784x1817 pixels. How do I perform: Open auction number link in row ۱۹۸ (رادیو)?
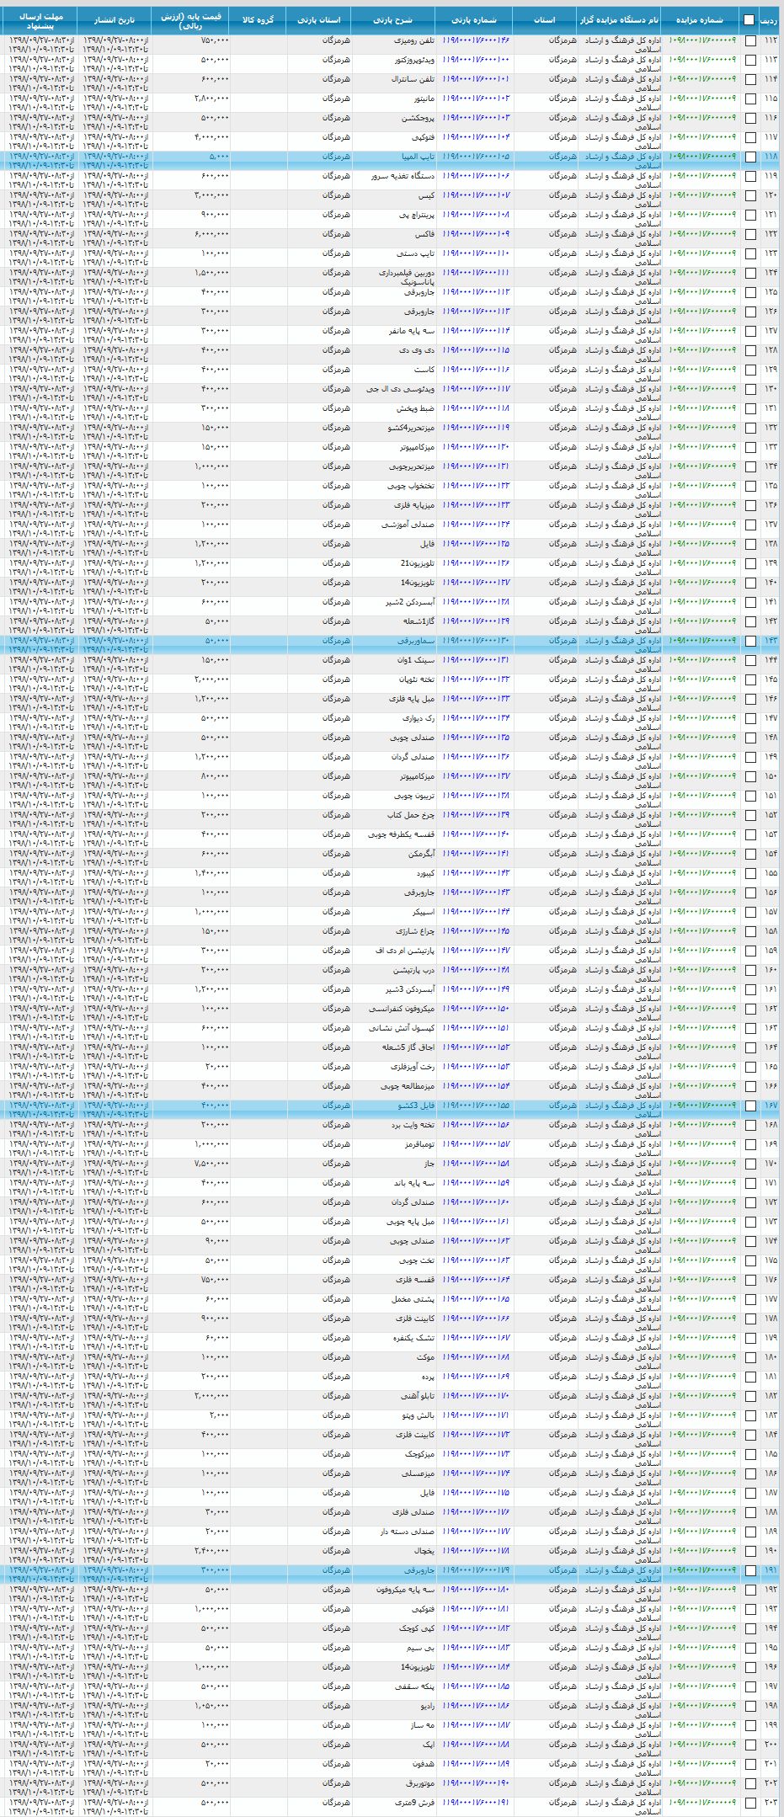click(x=701, y=1706)
